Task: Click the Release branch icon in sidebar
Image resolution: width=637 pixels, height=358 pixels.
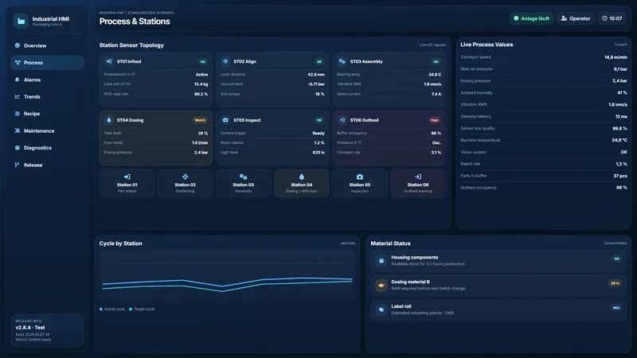Action: tap(17, 165)
